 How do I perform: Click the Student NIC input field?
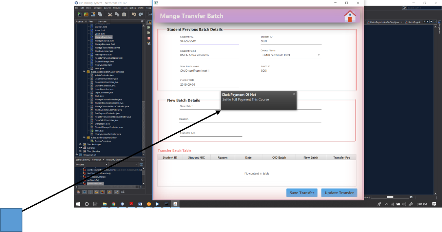[x=209, y=41]
